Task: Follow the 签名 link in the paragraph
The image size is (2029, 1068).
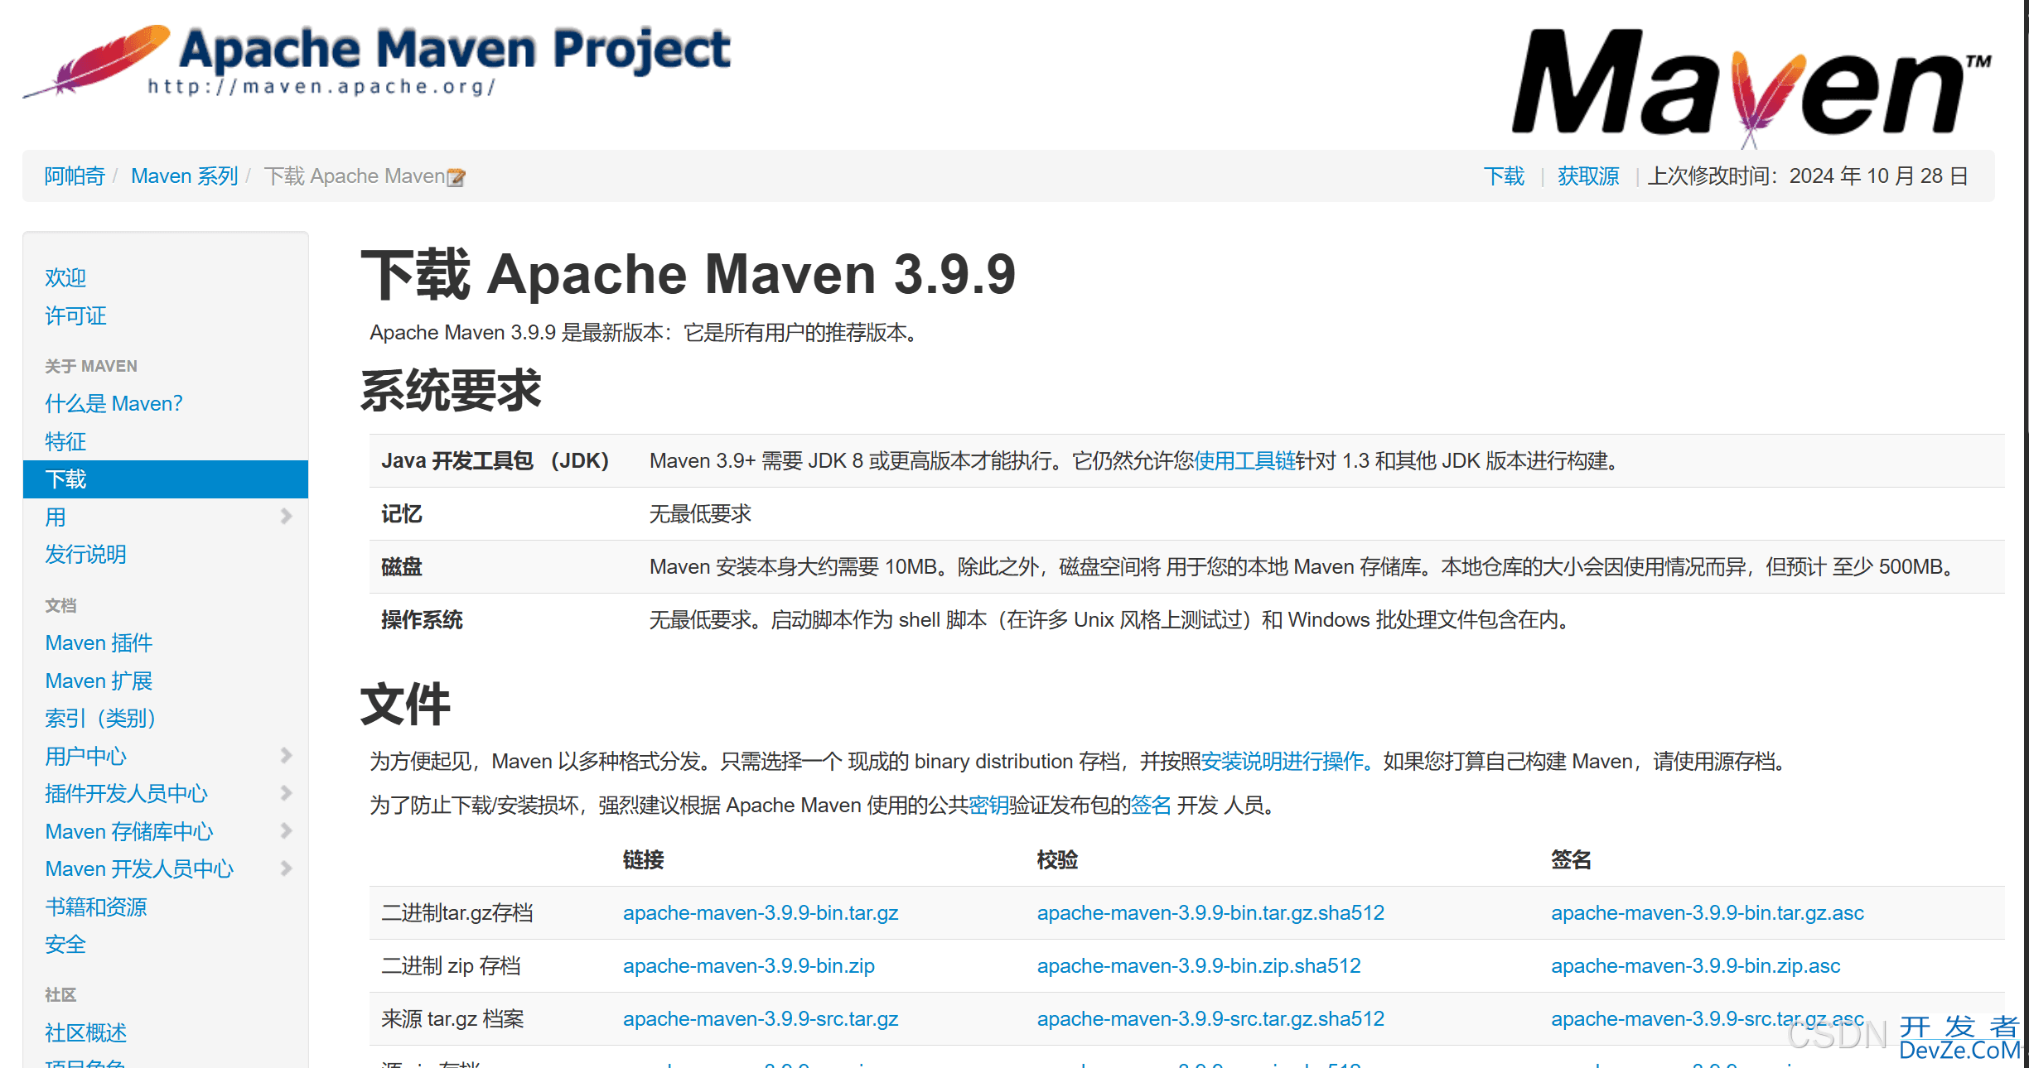Action: click(x=1151, y=806)
